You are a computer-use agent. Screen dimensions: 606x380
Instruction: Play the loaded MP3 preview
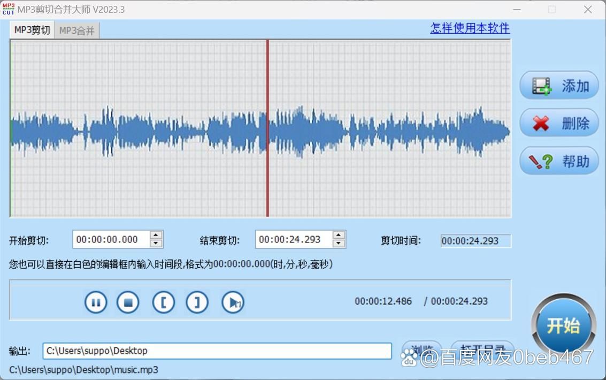pos(232,302)
